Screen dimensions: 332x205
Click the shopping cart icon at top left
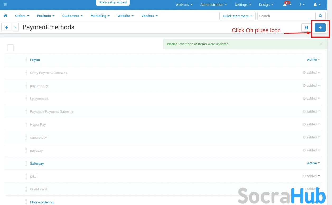click(5, 5)
